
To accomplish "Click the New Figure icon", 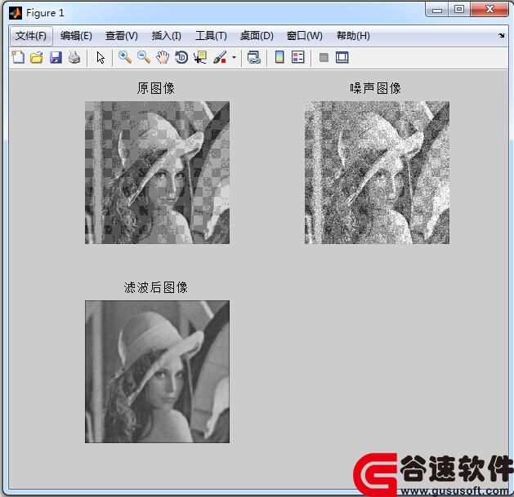I will pyautogui.click(x=18, y=57).
